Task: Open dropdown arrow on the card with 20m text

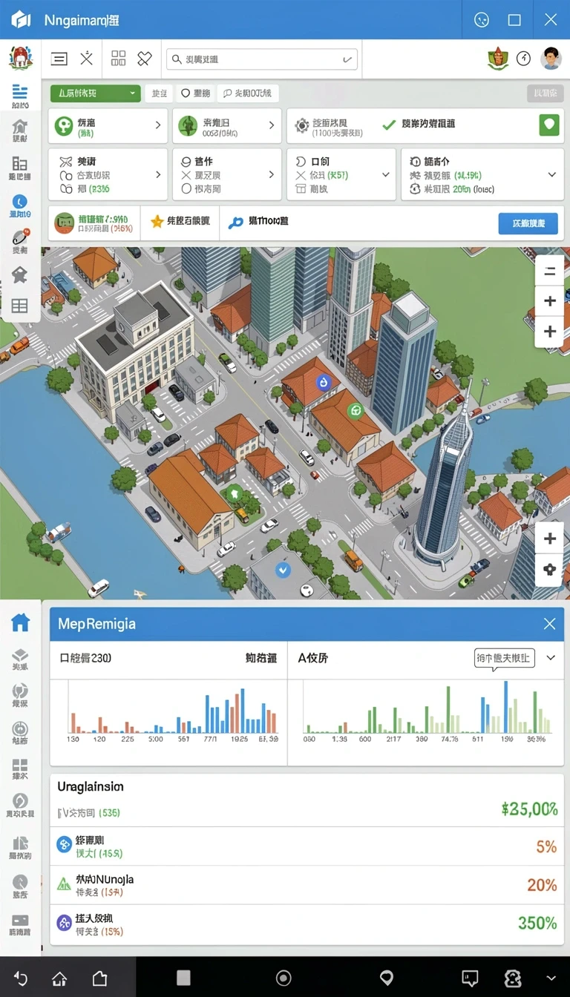Action: pos(551,174)
